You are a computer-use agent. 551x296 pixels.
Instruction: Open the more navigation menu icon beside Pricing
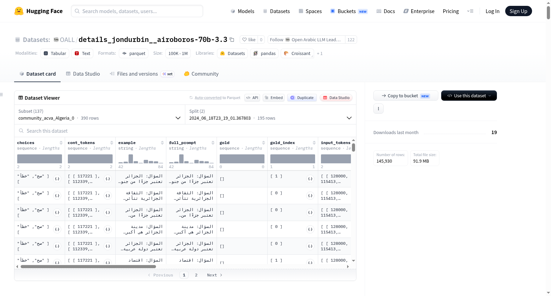470,11
